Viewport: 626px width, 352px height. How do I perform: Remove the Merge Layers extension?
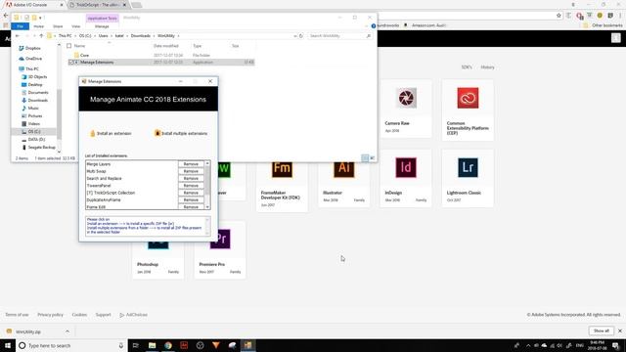pos(191,164)
